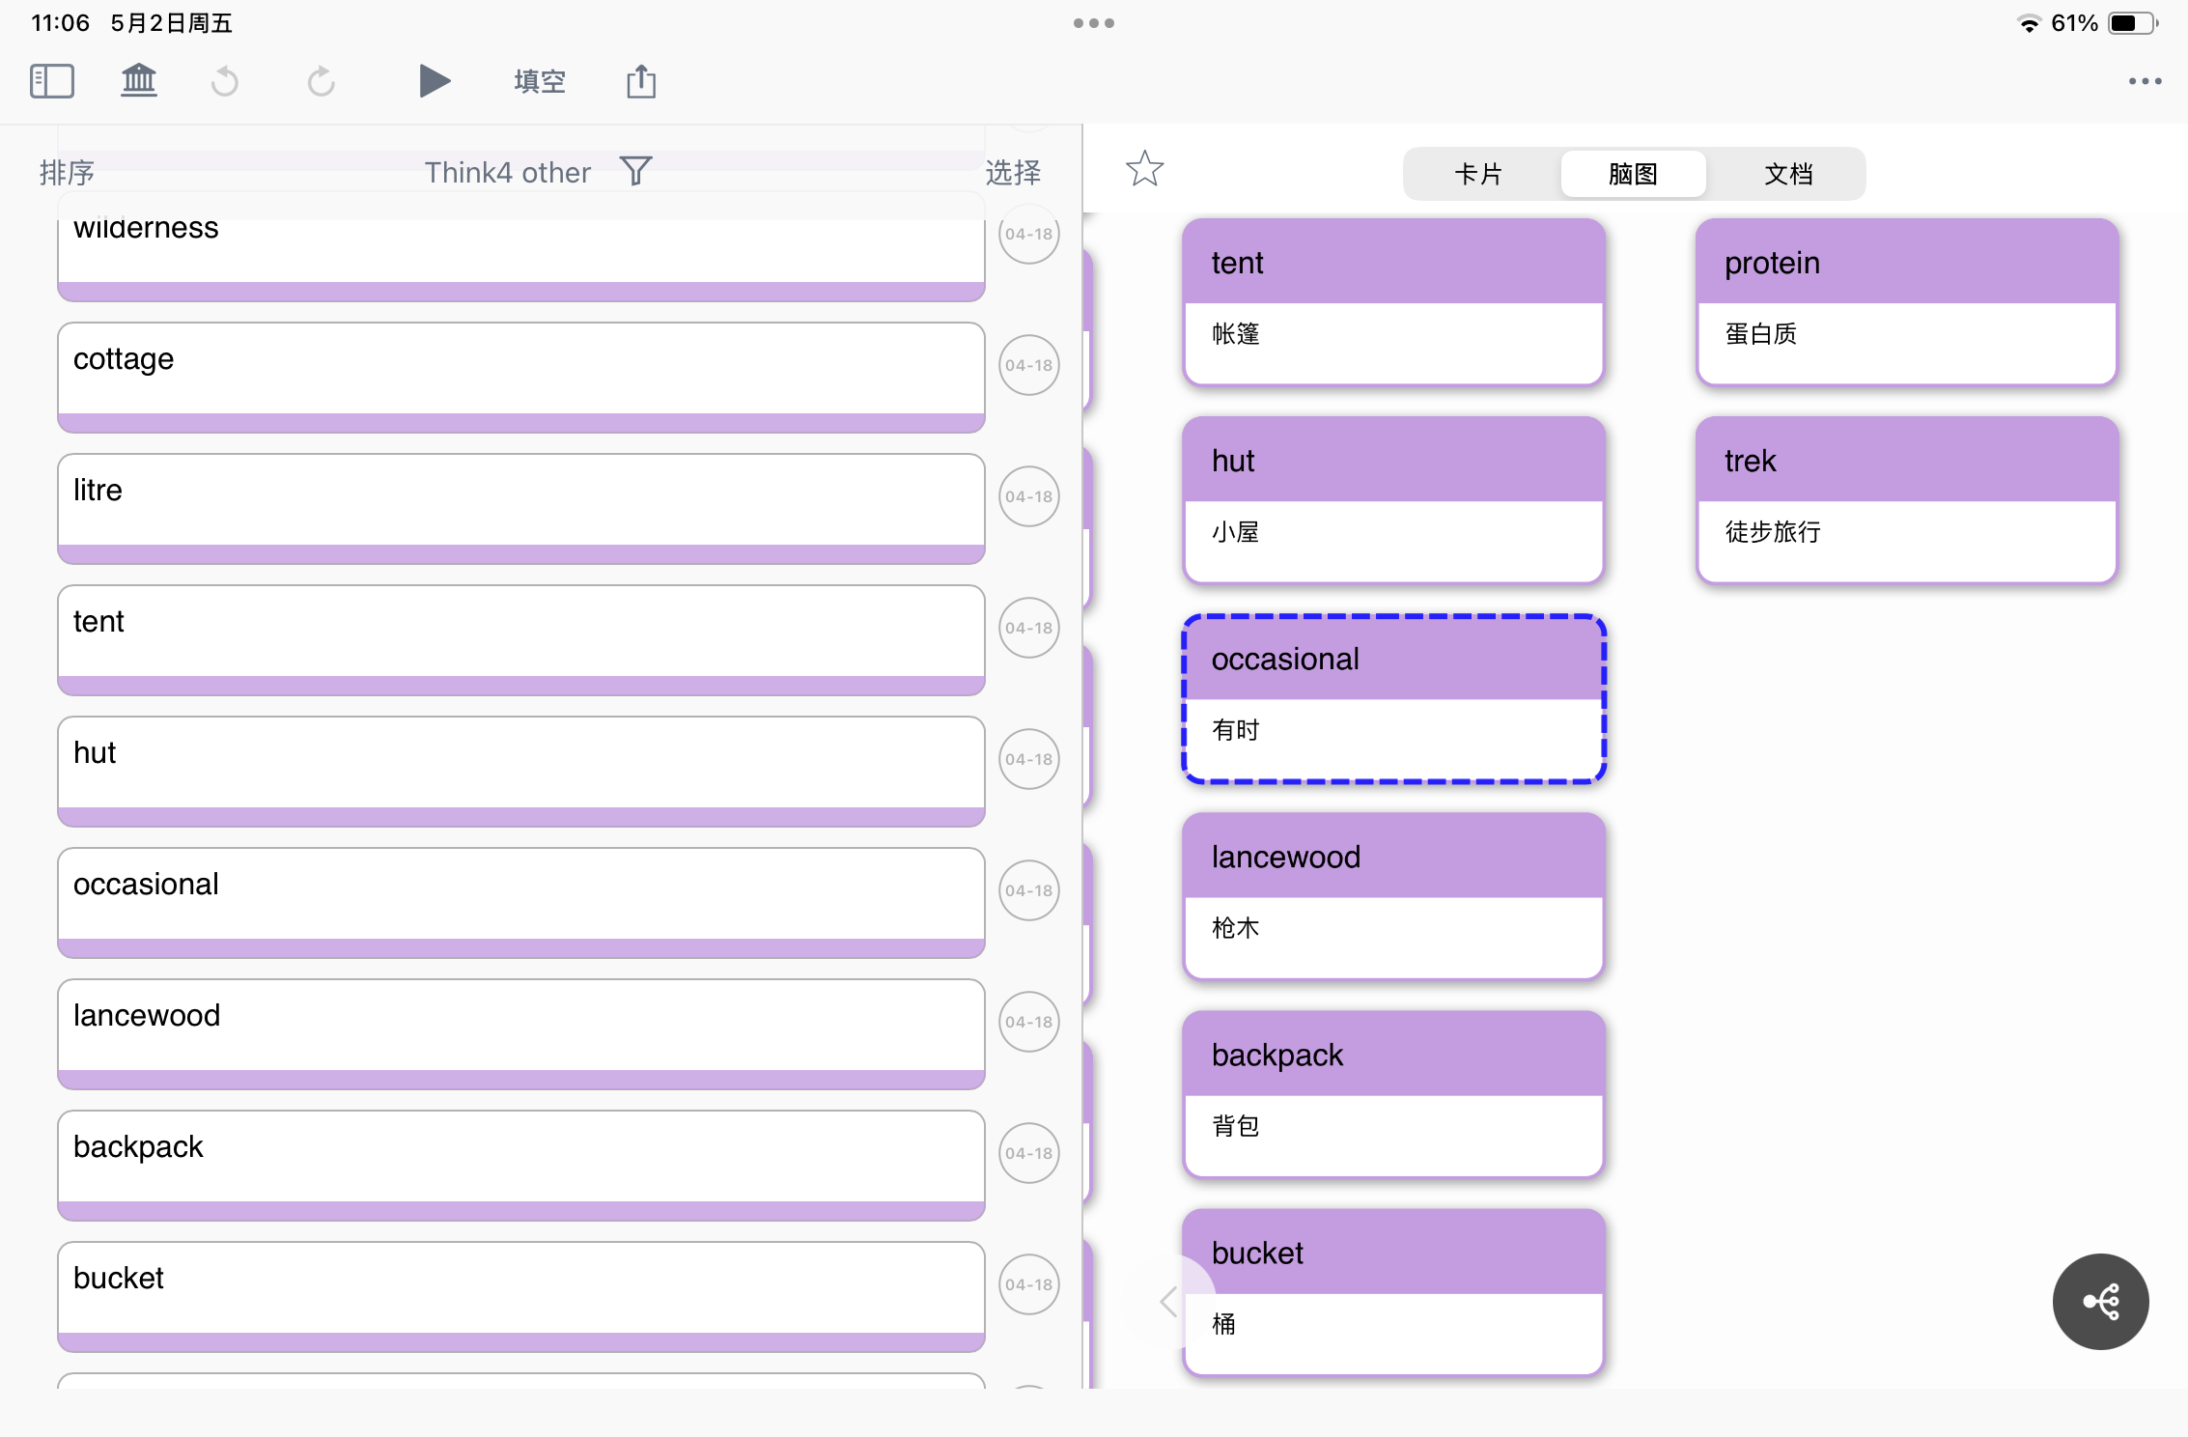Tap the 帐篷 definition text
The image size is (2188, 1437).
click(1236, 334)
